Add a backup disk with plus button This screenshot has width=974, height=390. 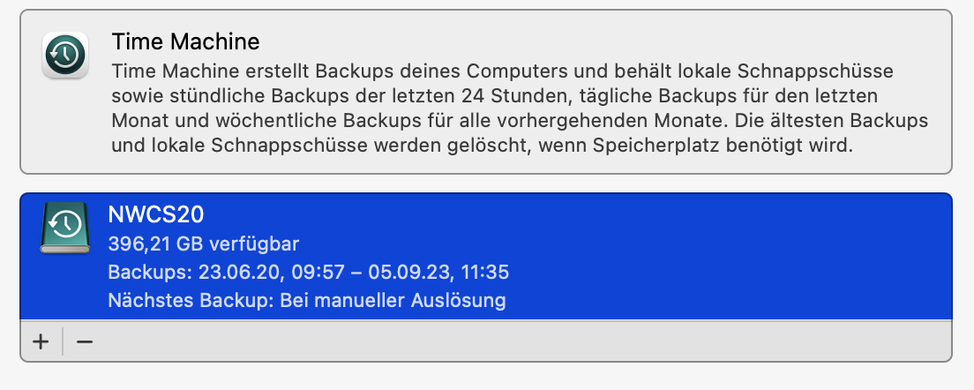tap(41, 341)
